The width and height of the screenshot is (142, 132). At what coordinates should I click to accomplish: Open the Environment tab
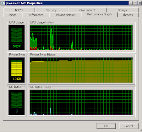click(x=87, y=10)
